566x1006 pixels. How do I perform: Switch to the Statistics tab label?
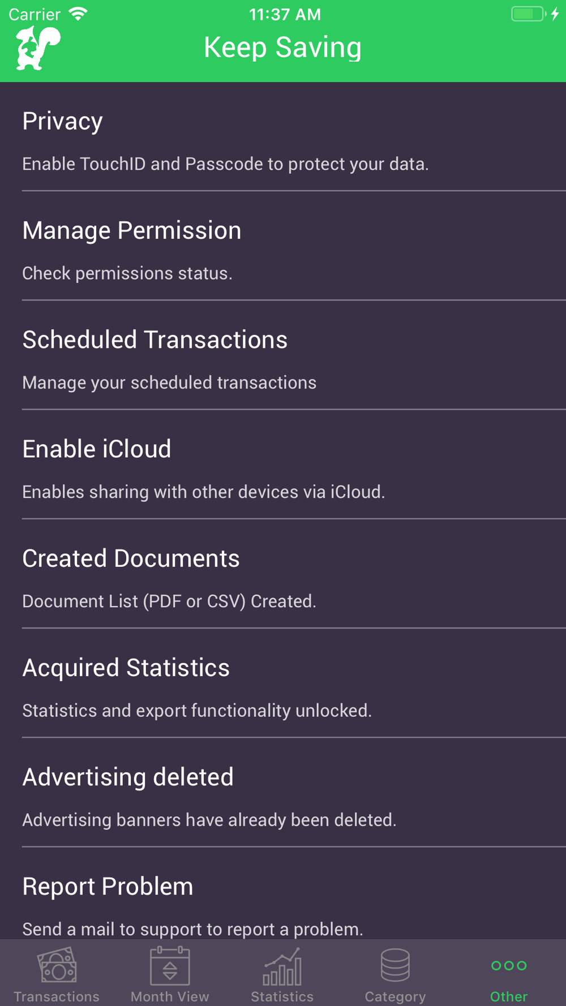coord(282,996)
